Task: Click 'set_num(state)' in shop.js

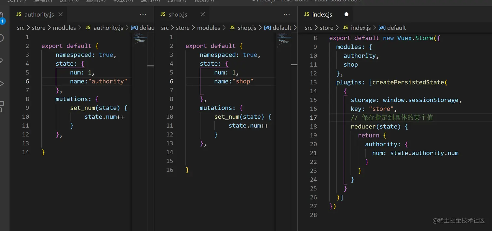Action: coord(239,117)
